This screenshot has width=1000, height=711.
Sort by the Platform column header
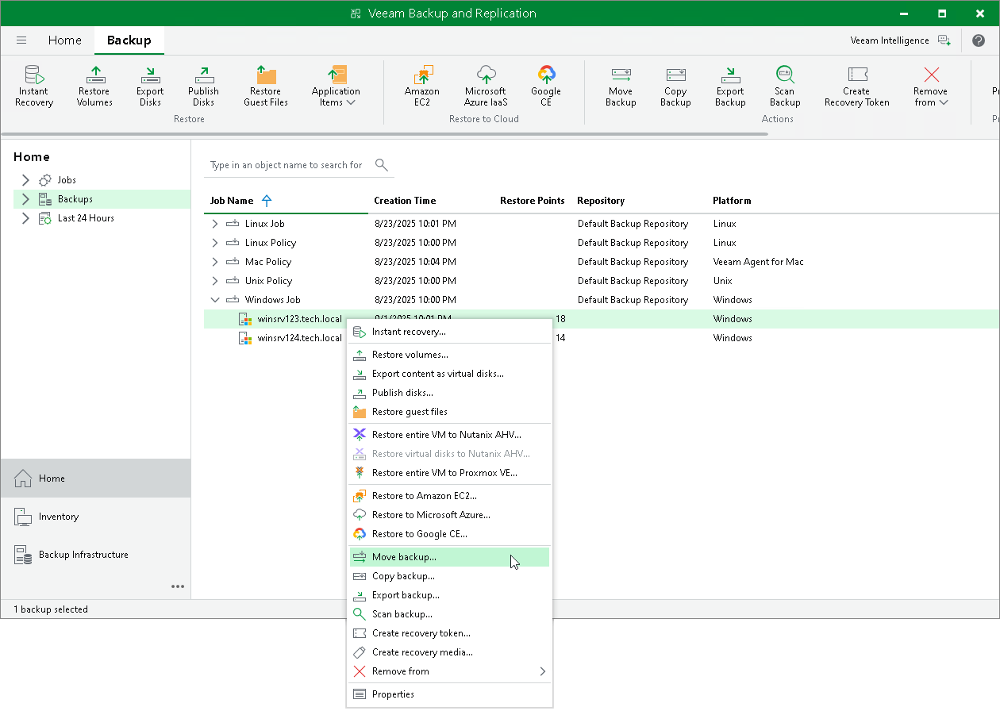(x=732, y=201)
